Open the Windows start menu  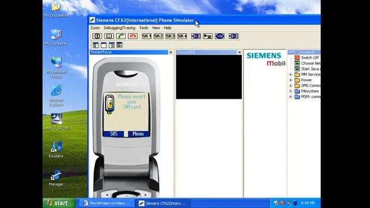tap(59, 203)
